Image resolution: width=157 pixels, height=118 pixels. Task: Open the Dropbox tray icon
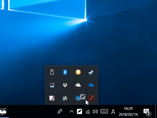pos(65,85)
